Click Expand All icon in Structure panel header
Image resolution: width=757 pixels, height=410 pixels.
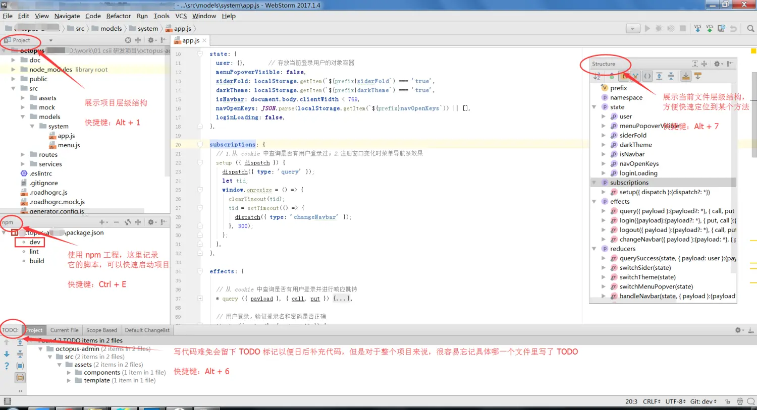point(695,64)
